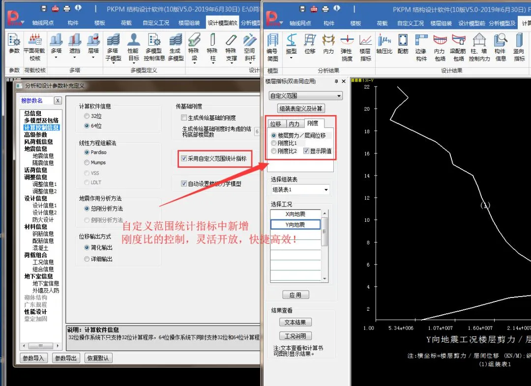Click print icon in right window title bar
The height and width of the screenshot is (386, 531).
325,9
